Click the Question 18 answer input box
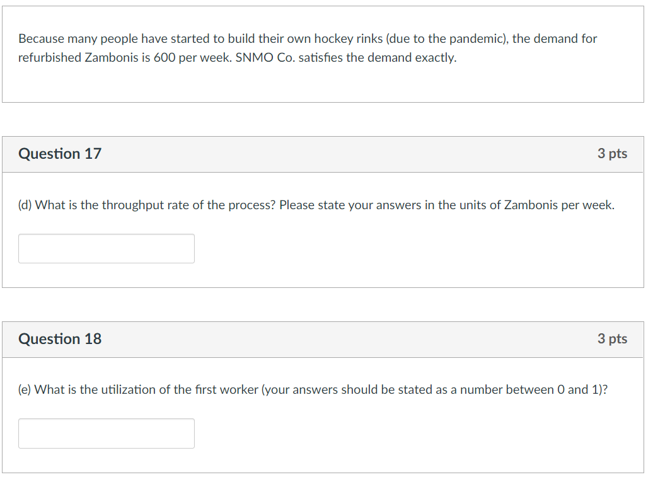653x482 pixels. pos(106,433)
